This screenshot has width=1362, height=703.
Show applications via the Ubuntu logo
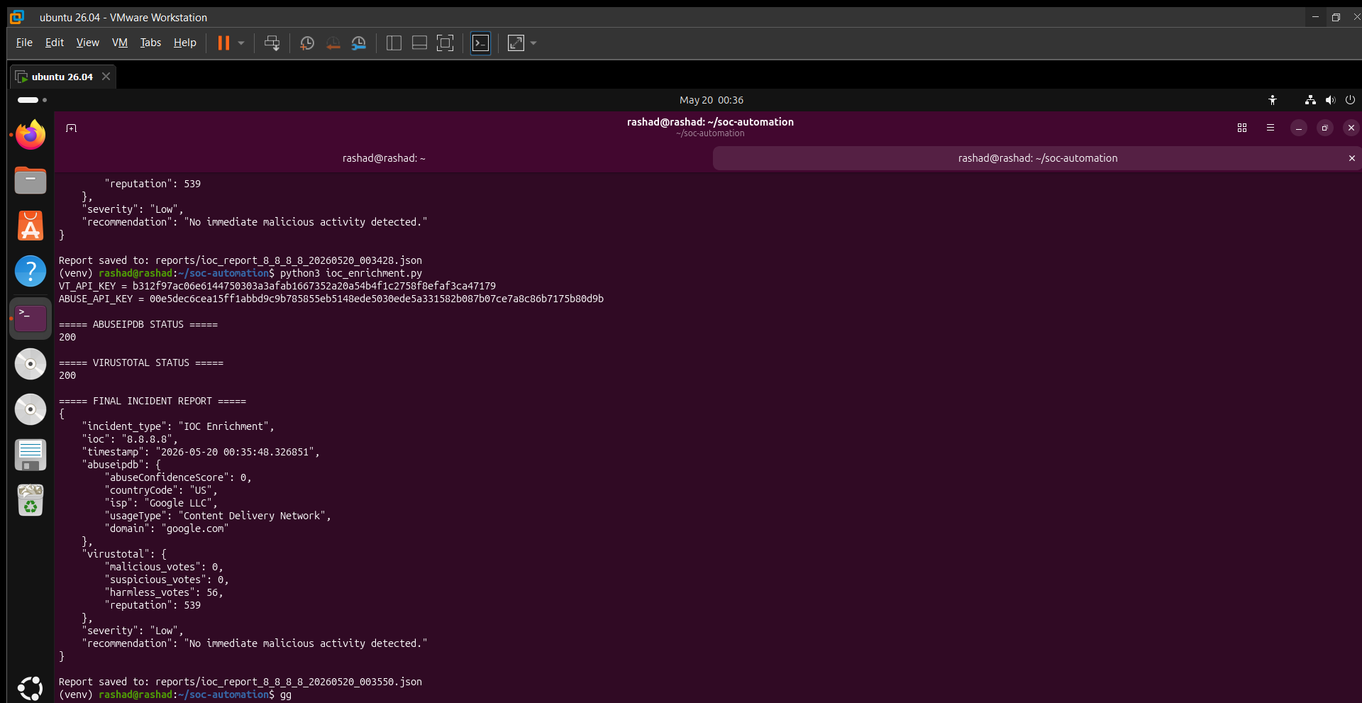[31, 688]
